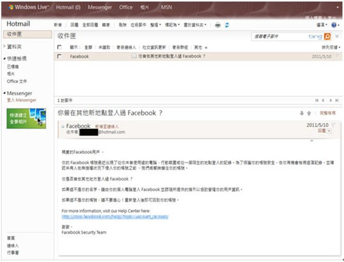Search email with the orange Bing magnifier button
This screenshot has width=344, height=262.
(x=327, y=36)
